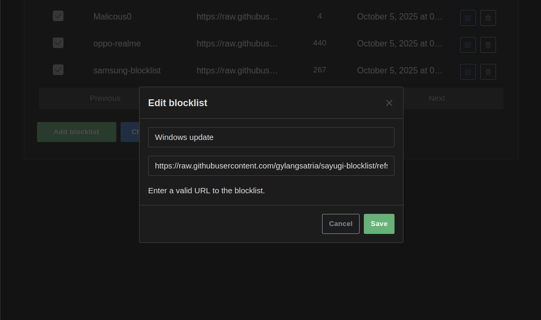
Task: Click the oppo-realme list name
Action: pos(117,43)
